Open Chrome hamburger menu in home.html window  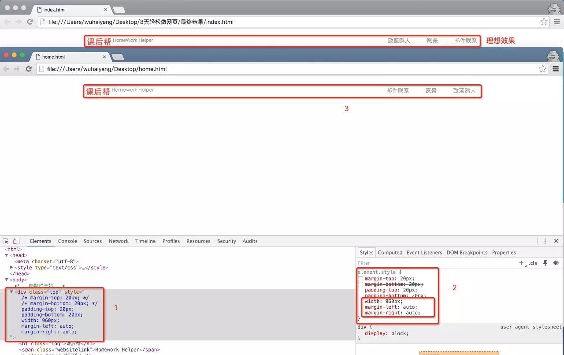click(556, 69)
